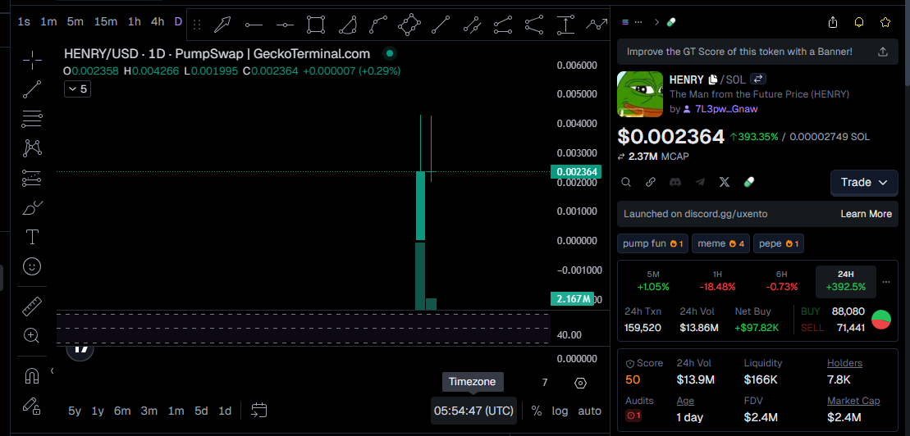This screenshot has height=436, width=910.
Task: Toggle auto scale on the chart
Action: [x=590, y=411]
